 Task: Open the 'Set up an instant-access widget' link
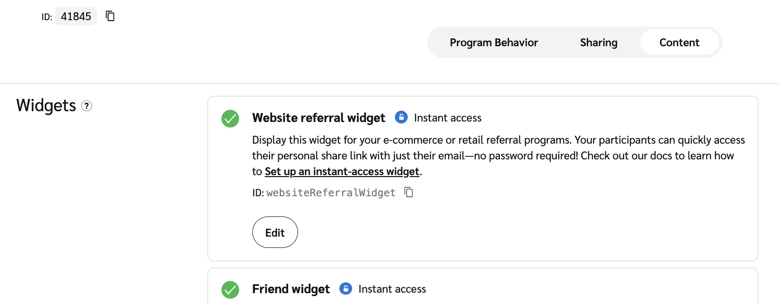coord(342,172)
